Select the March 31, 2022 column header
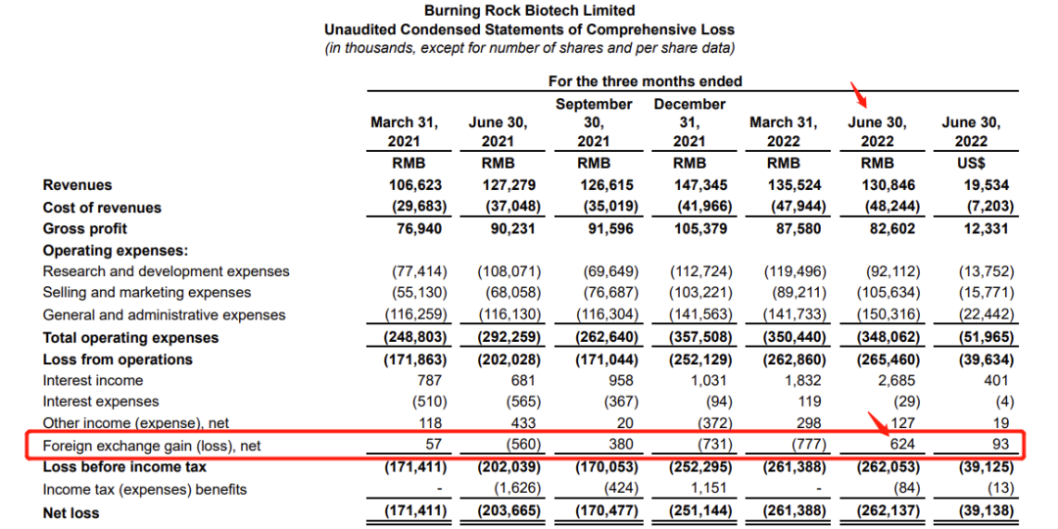The image size is (1058, 529). pos(784,132)
